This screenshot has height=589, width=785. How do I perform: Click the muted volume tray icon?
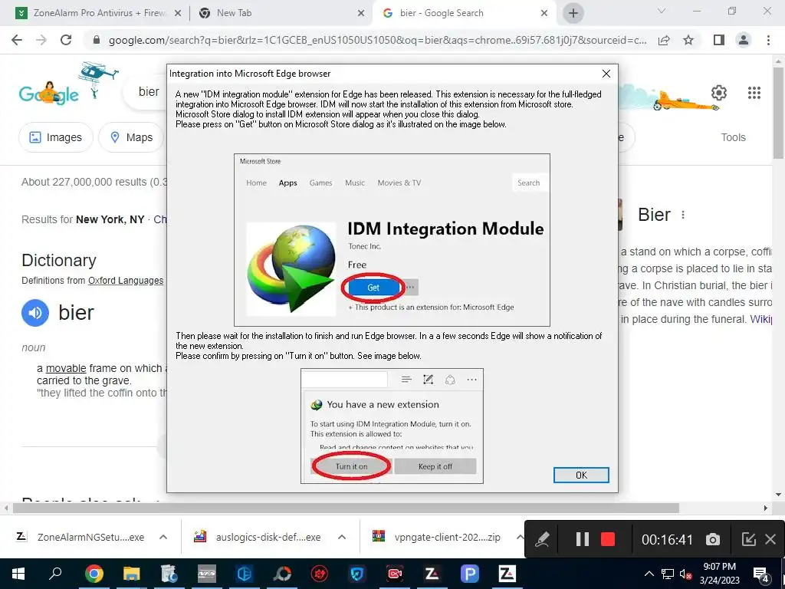click(685, 574)
